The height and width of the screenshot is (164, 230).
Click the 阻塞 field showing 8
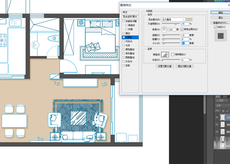pyautogui.click(x=185, y=39)
